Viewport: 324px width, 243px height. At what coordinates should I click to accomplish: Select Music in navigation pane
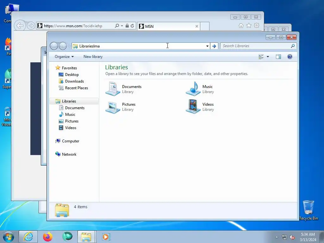pyautogui.click(x=70, y=115)
